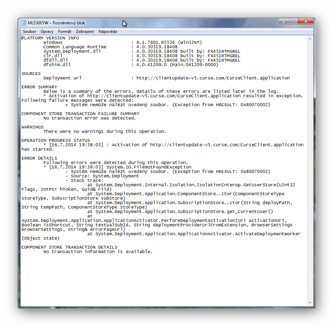Click 'No transaction error was detected.' line
334x327 pixels.
click(89, 118)
